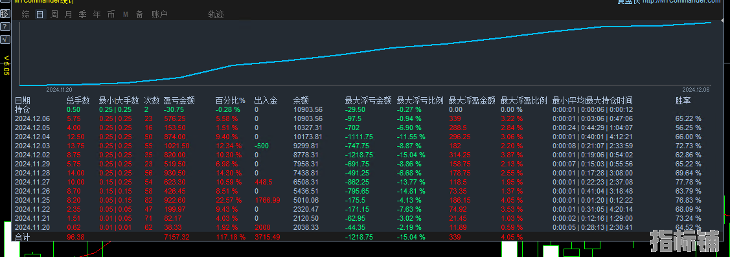The image size is (730, 257).
Task: Click the -500 withdrawal value
Action: click(262, 146)
